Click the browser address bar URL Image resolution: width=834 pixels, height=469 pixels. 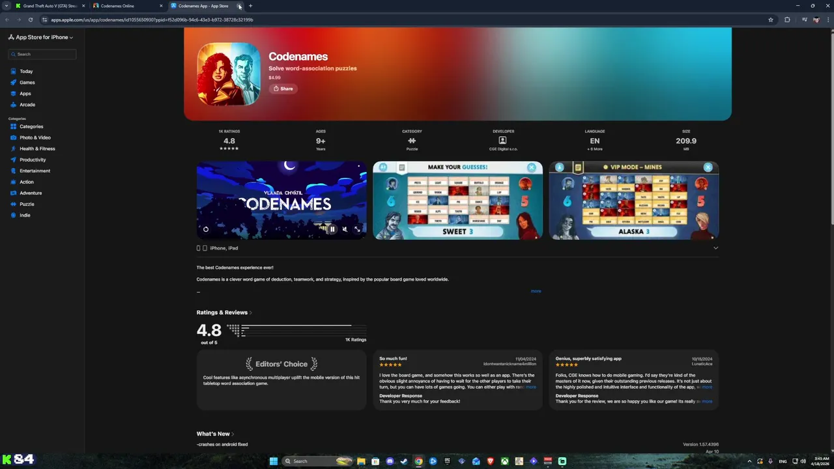pos(152,20)
